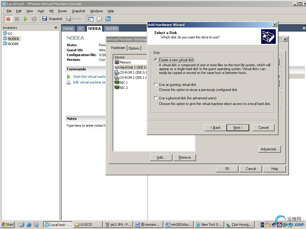Open the View menu
This screenshot has width=306, height=229.
30,11
